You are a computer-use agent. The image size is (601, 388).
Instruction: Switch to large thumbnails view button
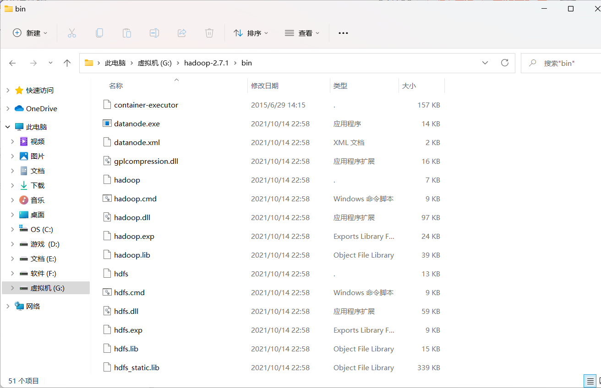coord(600,381)
